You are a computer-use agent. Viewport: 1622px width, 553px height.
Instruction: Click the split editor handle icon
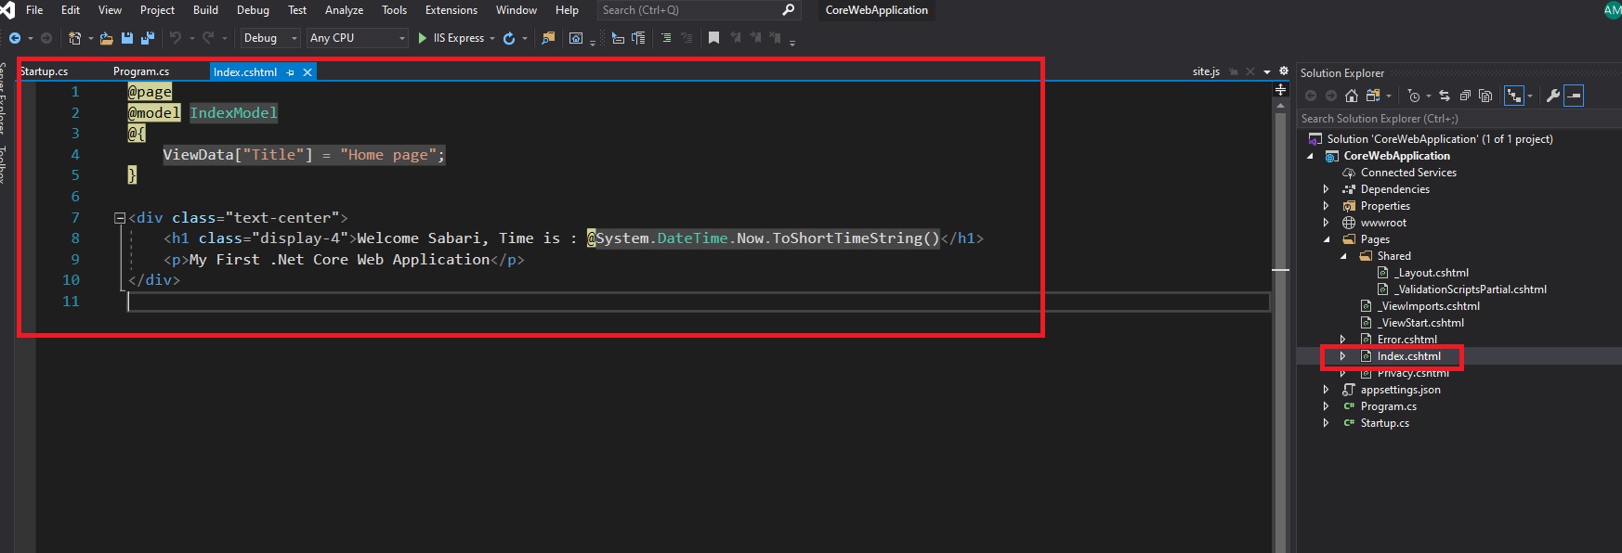(x=1281, y=90)
